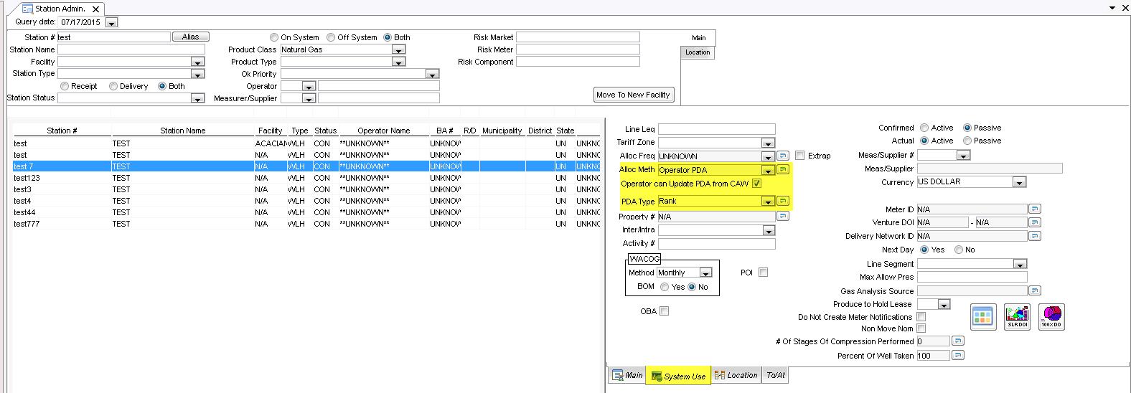This screenshot has height=393, width=1131.
Task: Select the On System radio button
Action: 274,37
